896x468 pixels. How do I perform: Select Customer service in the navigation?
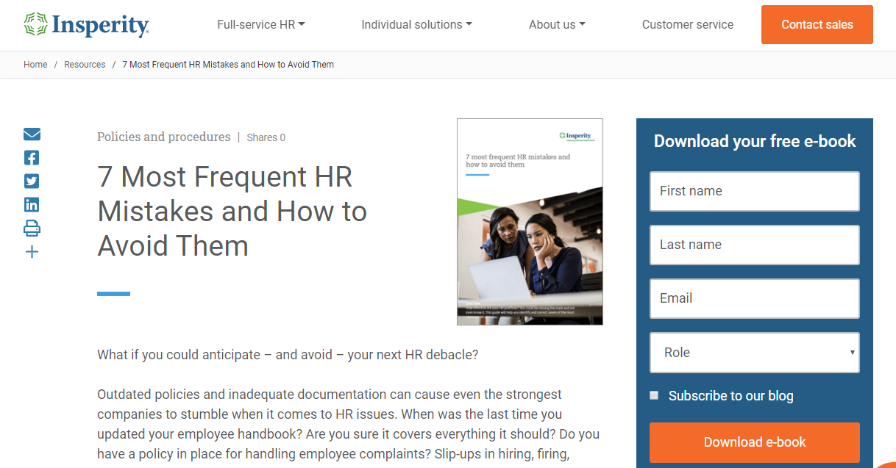pos(687,24)
